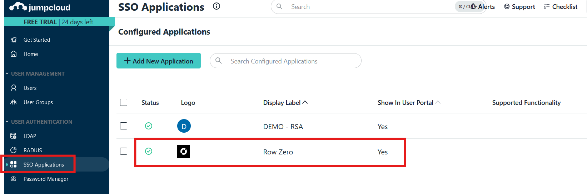Click the Get Started rocket icon
This screenshot has width=587, height=194.
(x=14, y=40)
